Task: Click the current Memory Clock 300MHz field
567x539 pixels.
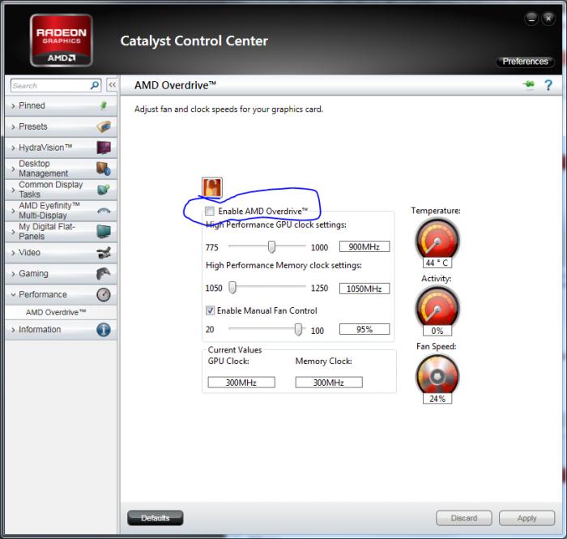Action: 329,383
